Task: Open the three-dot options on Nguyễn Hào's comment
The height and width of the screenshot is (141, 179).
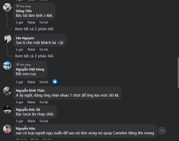Action: click(x=162, y=131)
